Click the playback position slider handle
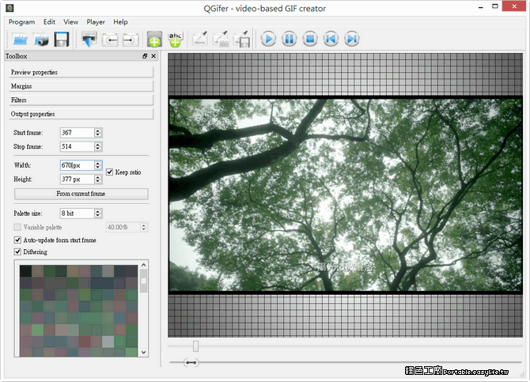The image size is (530, 382). (195, 346)
